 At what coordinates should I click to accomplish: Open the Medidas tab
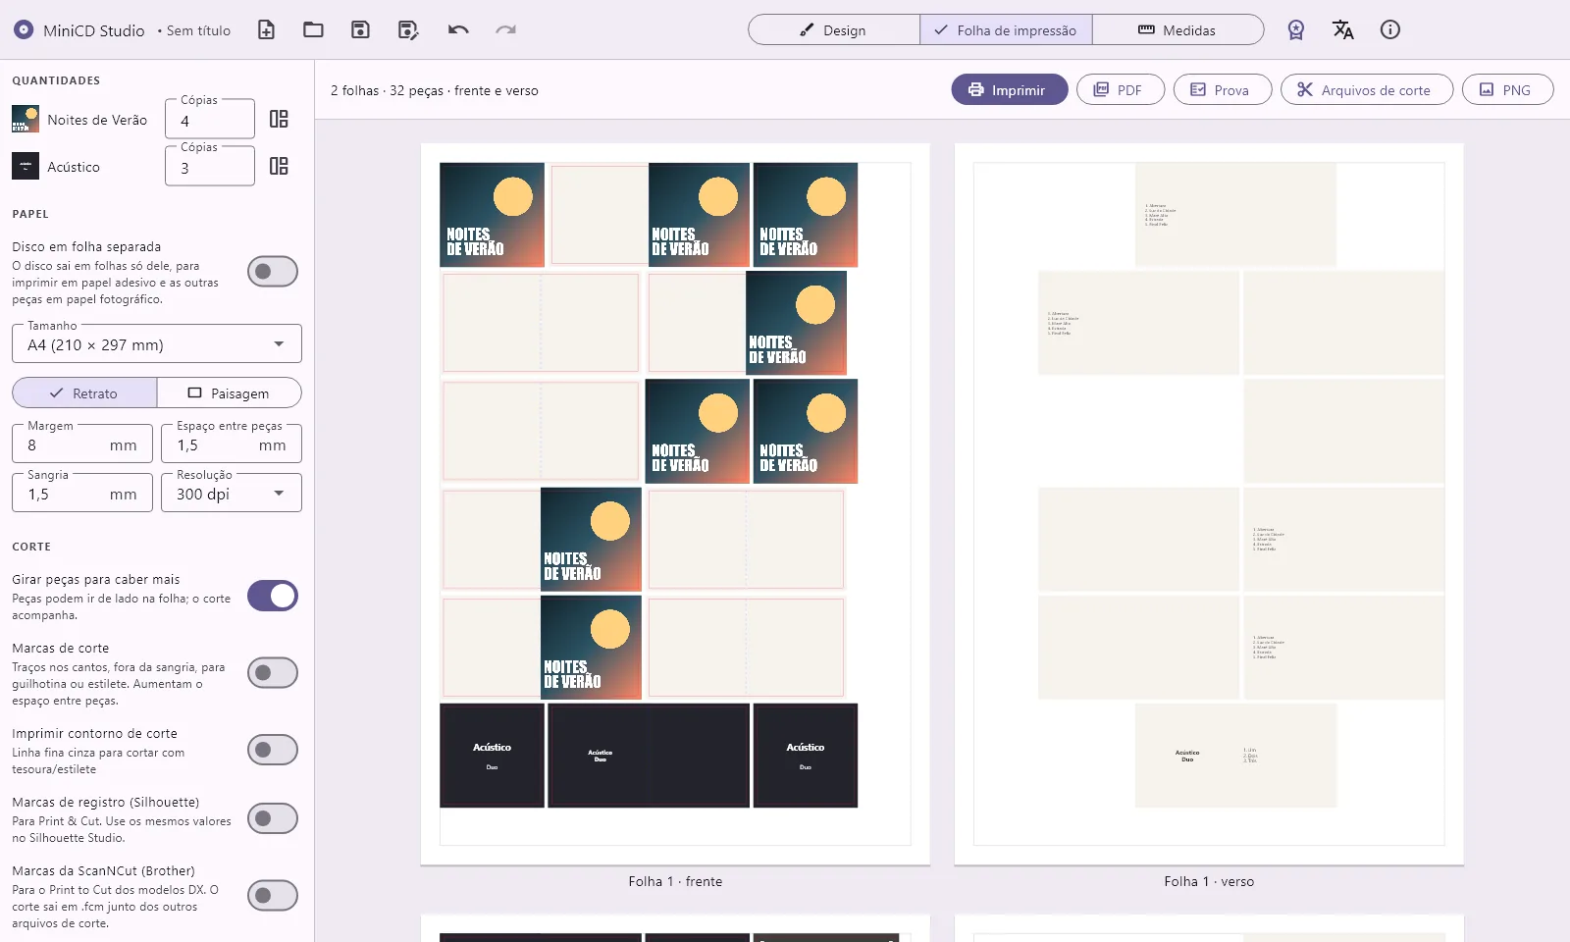tap(1177, 29)
